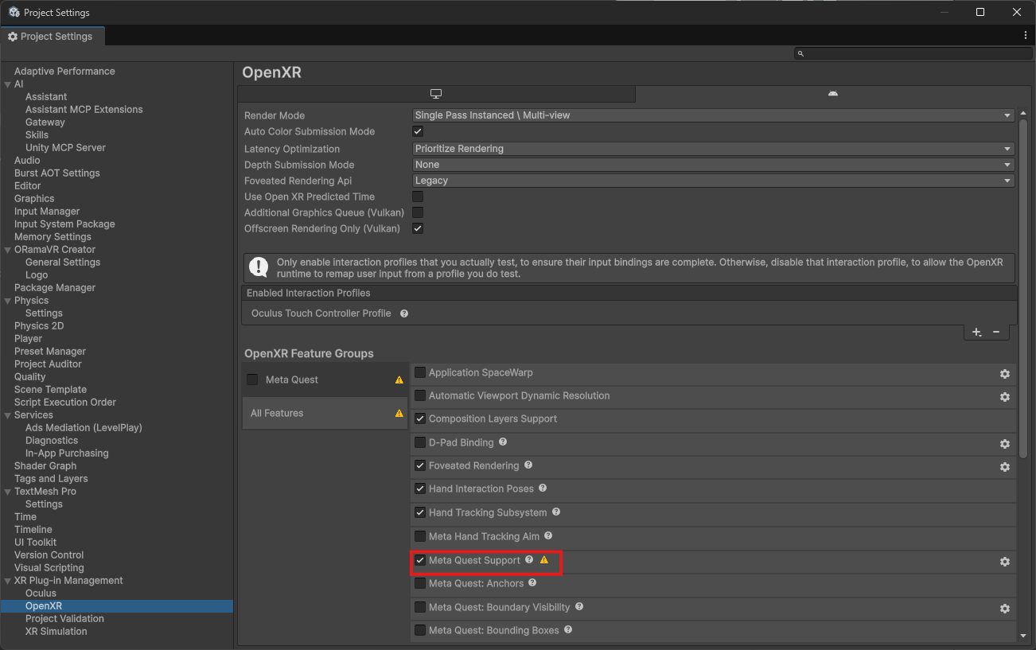Open Quality settings
Viewport: 1036px width, 650px height.
[30, 377]
